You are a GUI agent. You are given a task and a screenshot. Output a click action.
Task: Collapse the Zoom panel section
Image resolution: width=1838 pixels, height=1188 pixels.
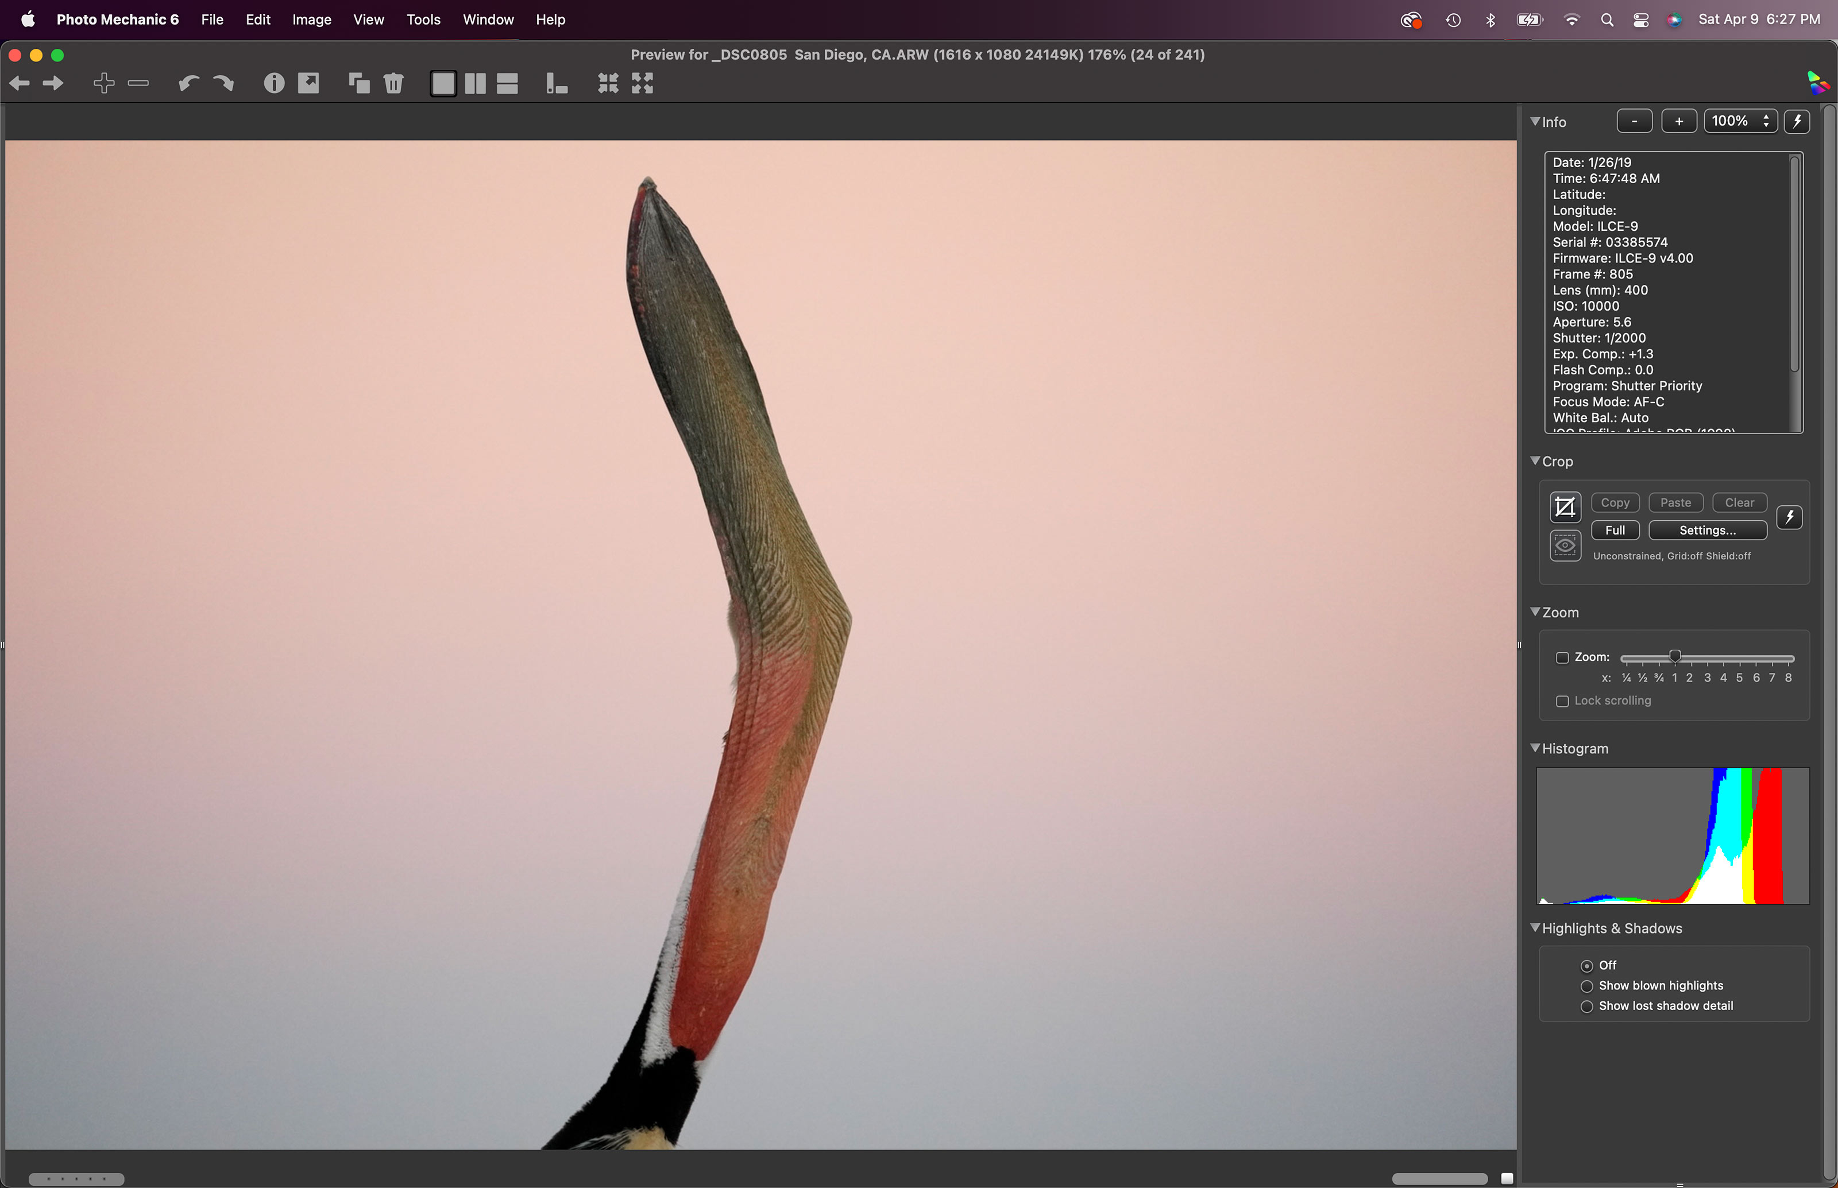[x=1535, y=612]
